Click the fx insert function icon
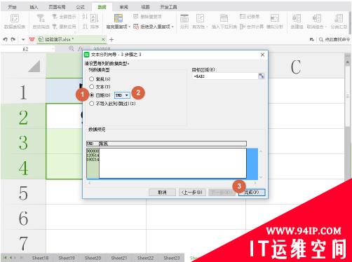 [x=80, y=48]
